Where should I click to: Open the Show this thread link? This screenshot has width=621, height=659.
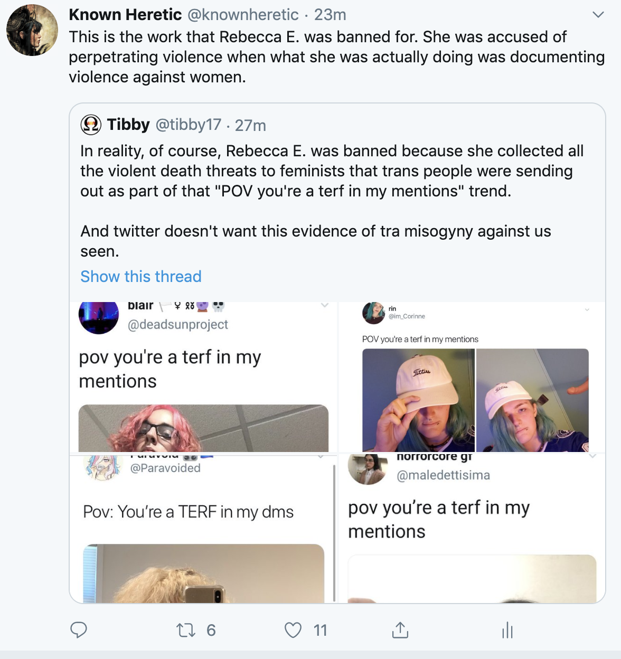(x=141, y=276)
